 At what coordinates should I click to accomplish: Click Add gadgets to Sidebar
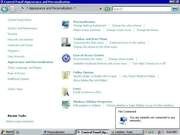click(87, 105)
